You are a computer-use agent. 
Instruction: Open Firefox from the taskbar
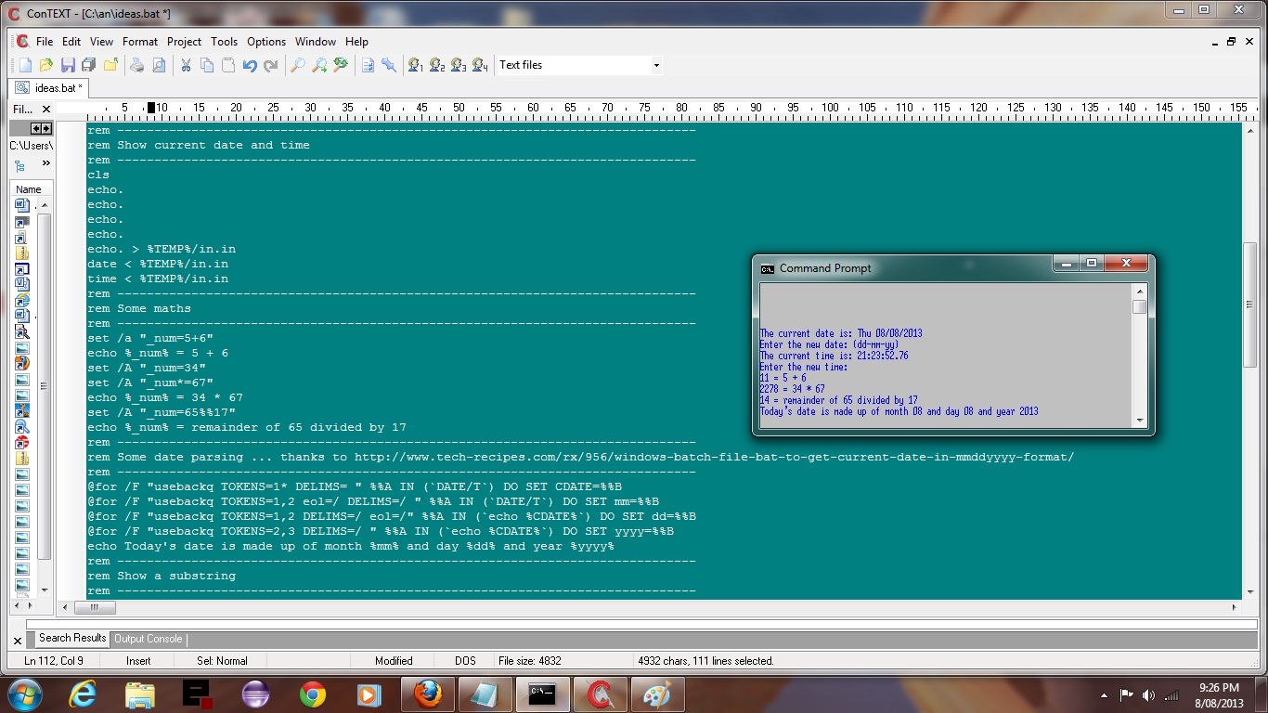point(428,694)
